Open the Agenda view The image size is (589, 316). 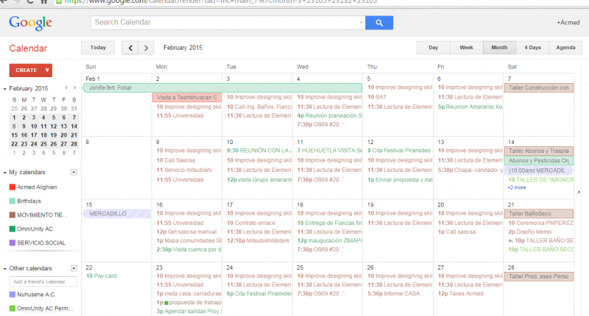[565, 48]
